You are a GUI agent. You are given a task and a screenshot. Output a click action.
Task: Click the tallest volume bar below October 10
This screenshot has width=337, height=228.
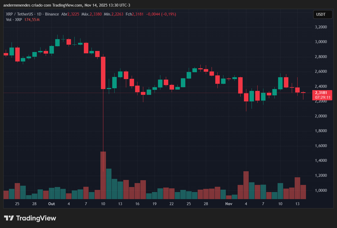click(103, 175)
